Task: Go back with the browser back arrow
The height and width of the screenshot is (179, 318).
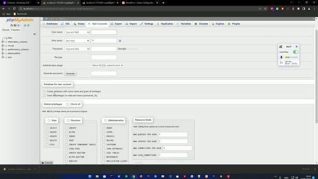Action: [3, 9]
